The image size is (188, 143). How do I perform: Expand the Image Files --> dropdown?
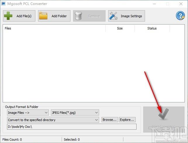pos(28,113)
